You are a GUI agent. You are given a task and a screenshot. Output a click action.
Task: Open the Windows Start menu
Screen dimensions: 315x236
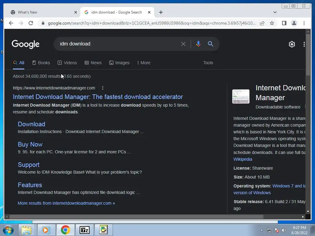pos(8,230)
